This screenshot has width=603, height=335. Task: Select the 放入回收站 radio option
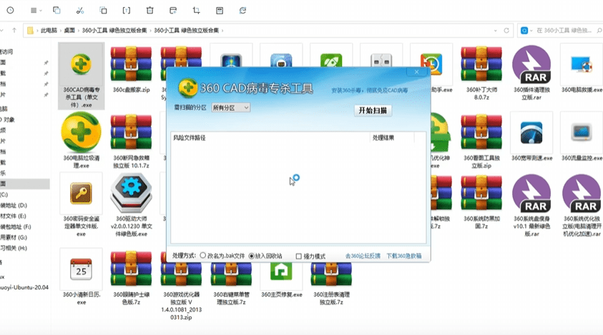pos(251,256)
